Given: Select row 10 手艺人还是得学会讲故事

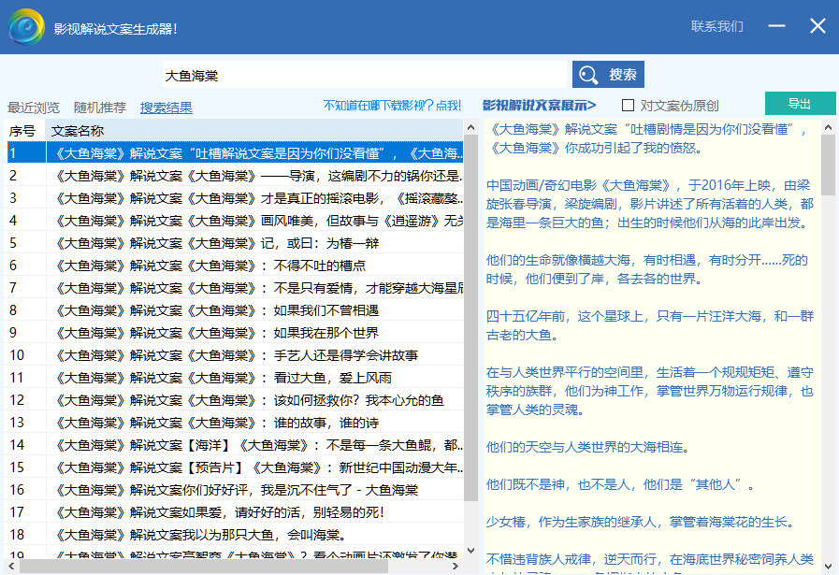Looking at the screenshot, I should click(x=235, y=355).
